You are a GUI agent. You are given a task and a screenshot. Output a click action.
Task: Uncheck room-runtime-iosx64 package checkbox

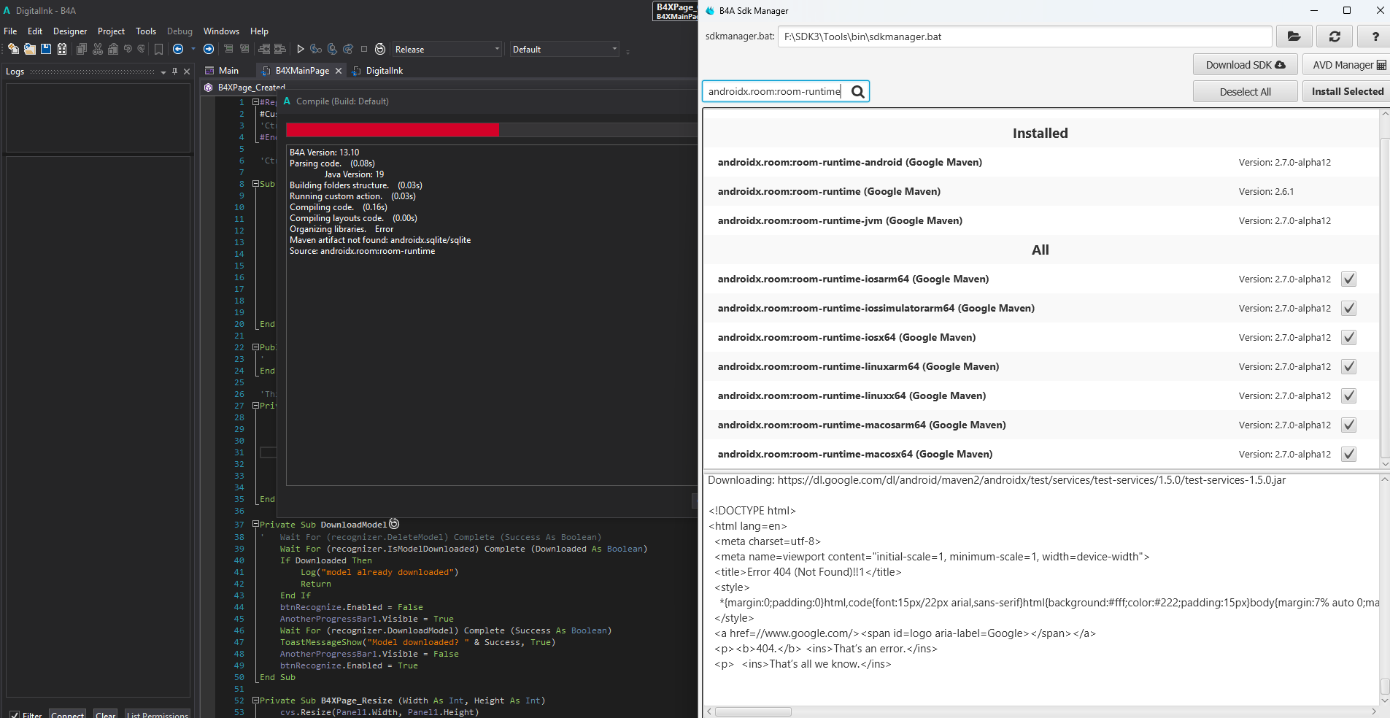[1349, 337]
